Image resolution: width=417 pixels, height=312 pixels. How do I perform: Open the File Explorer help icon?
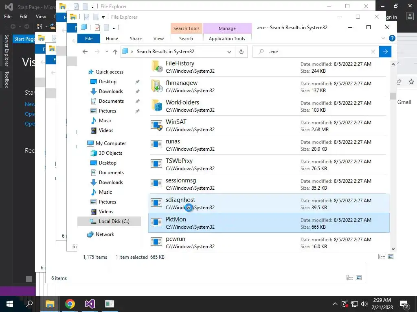392,38
